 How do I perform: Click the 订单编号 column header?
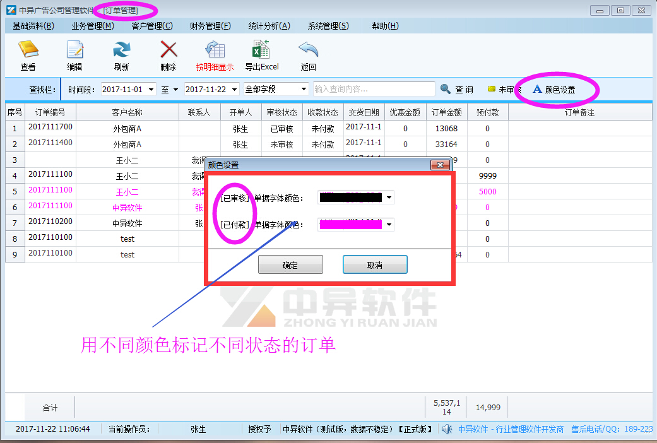(50, 112)
